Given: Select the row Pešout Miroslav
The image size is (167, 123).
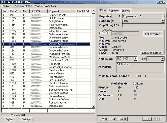Looking at the screenshot, I should (46, 103).
